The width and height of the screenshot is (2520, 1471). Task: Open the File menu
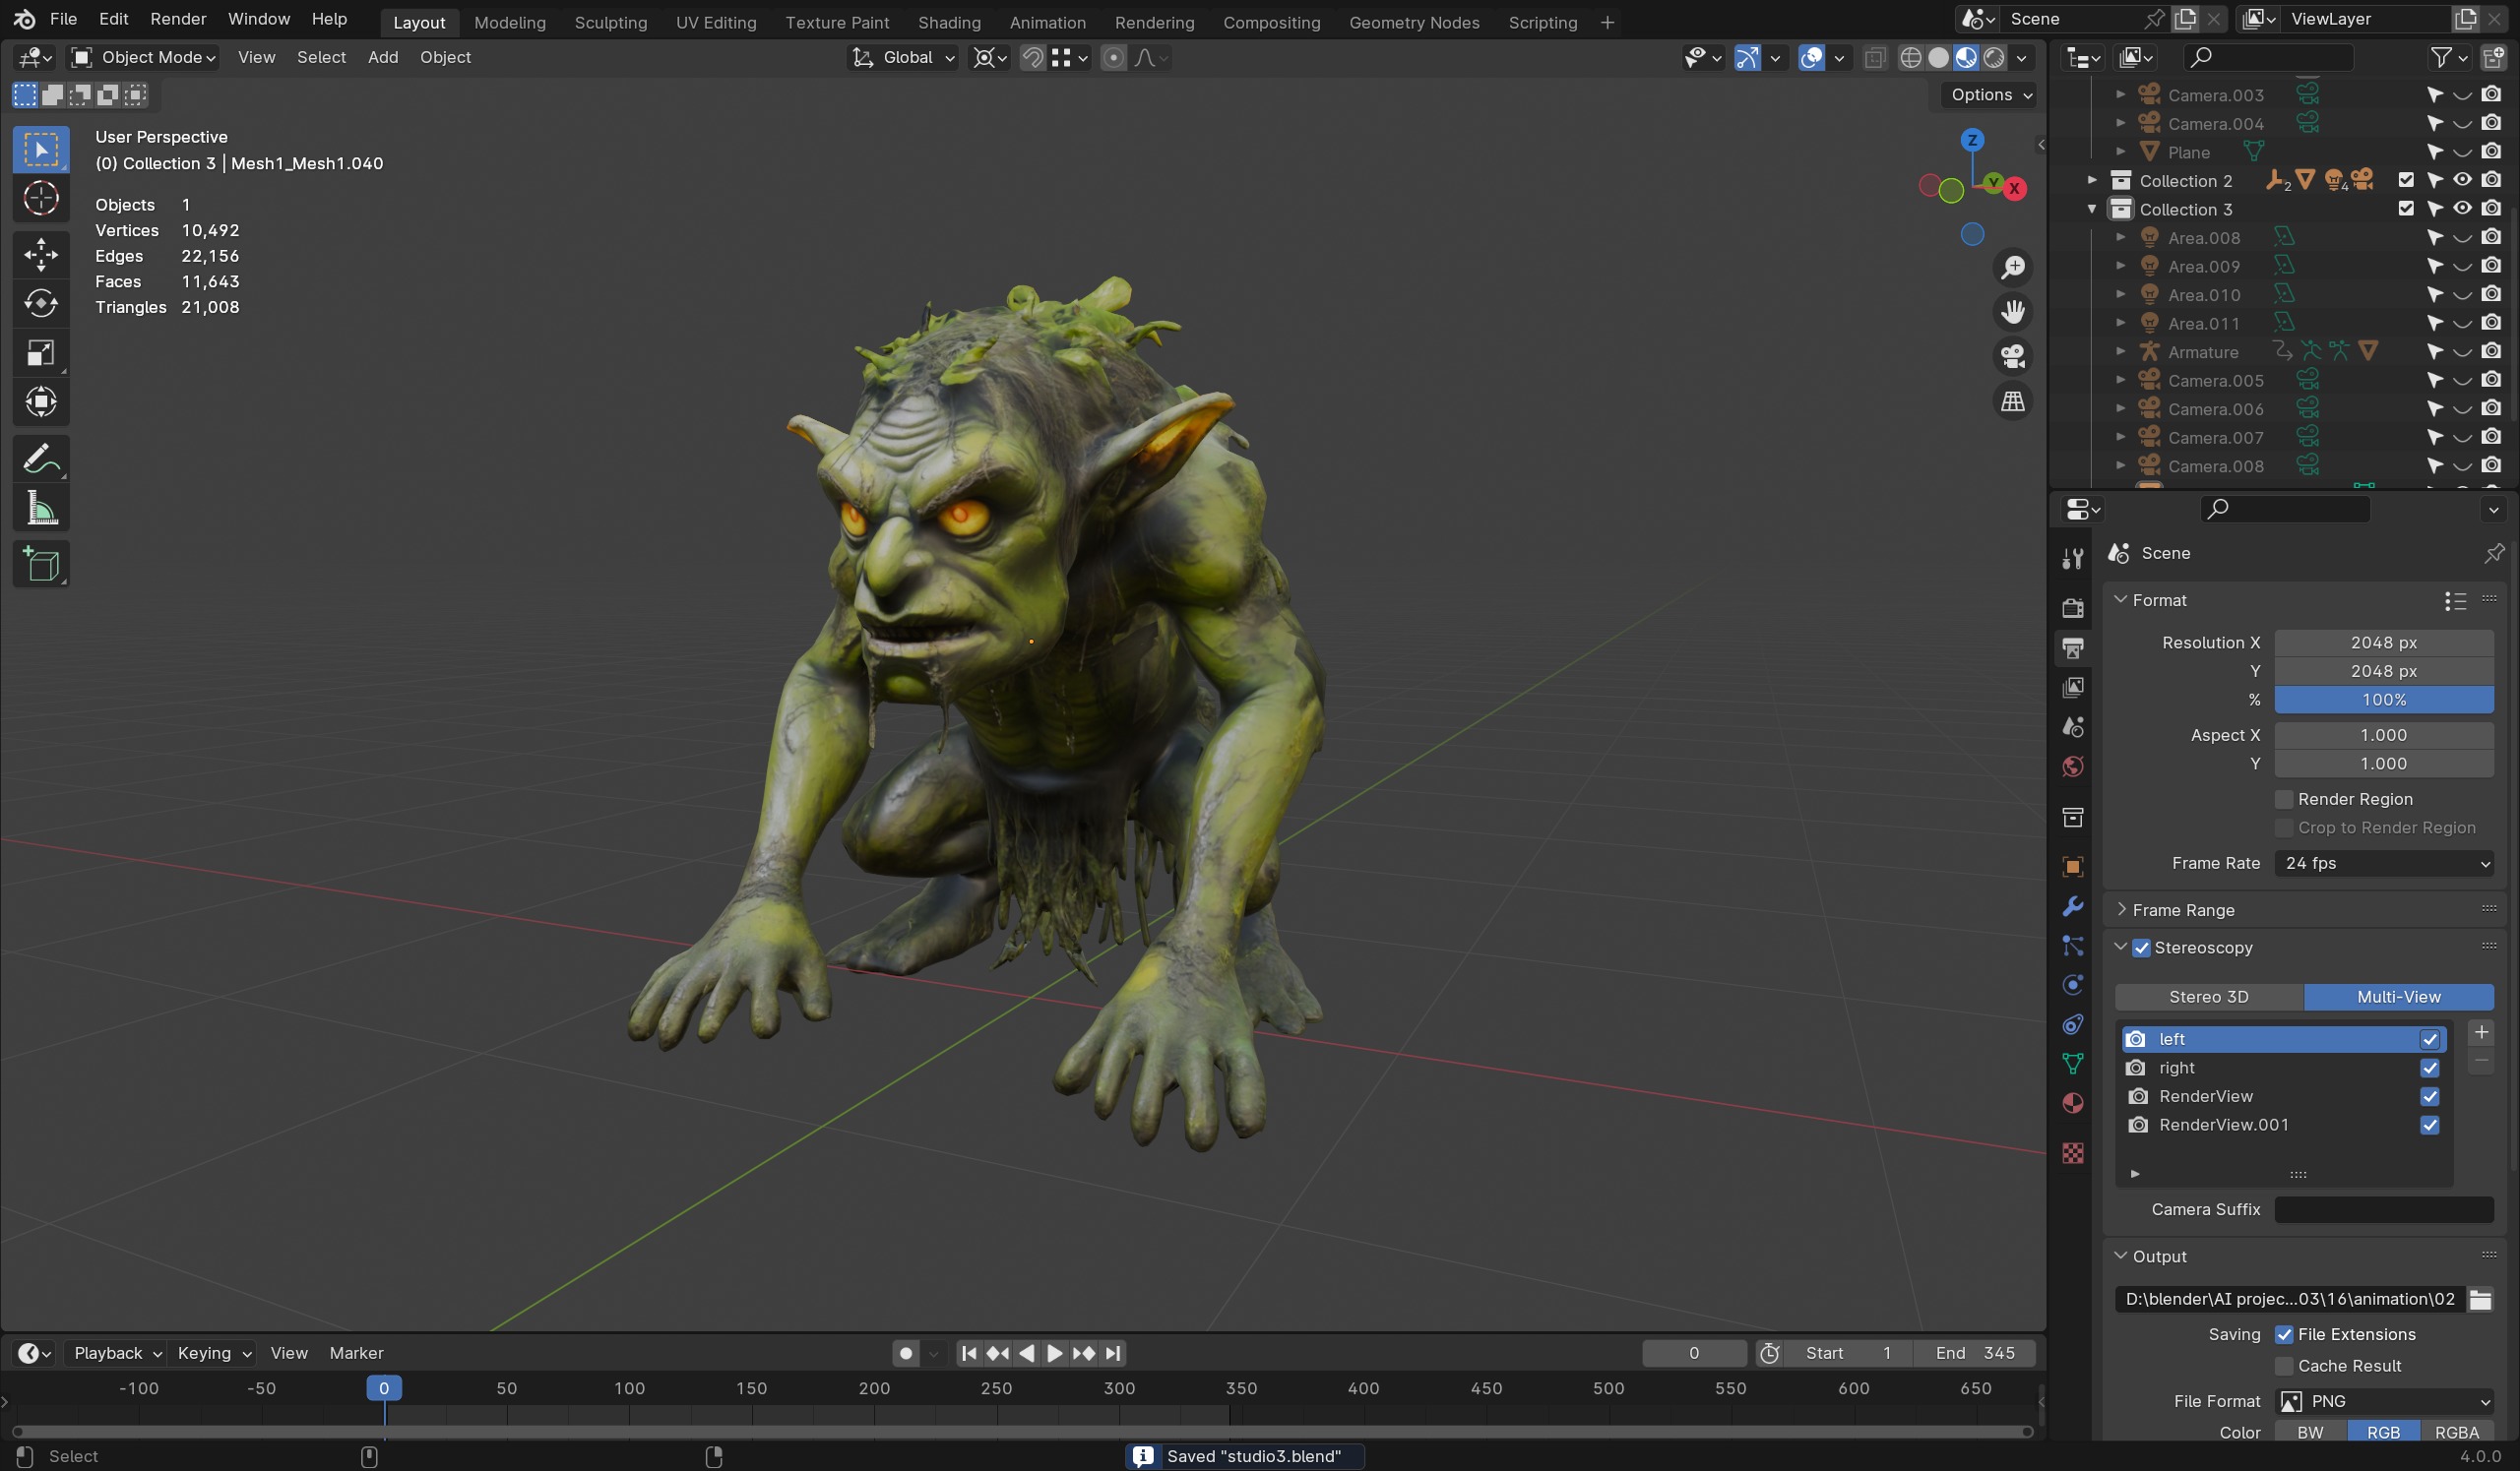click(x=63, y=20)
